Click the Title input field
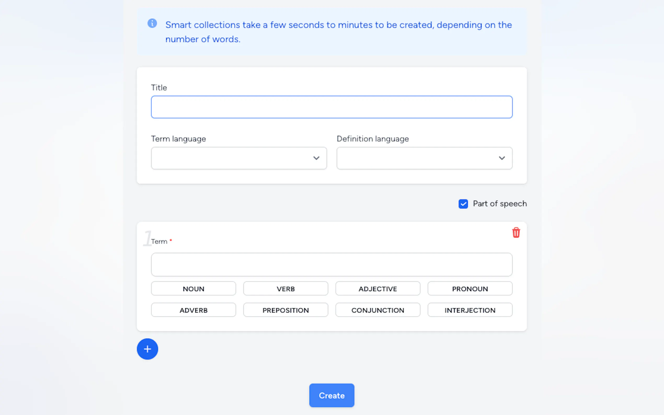The width and height of the screenshot is (664, 415). [331, 107]
